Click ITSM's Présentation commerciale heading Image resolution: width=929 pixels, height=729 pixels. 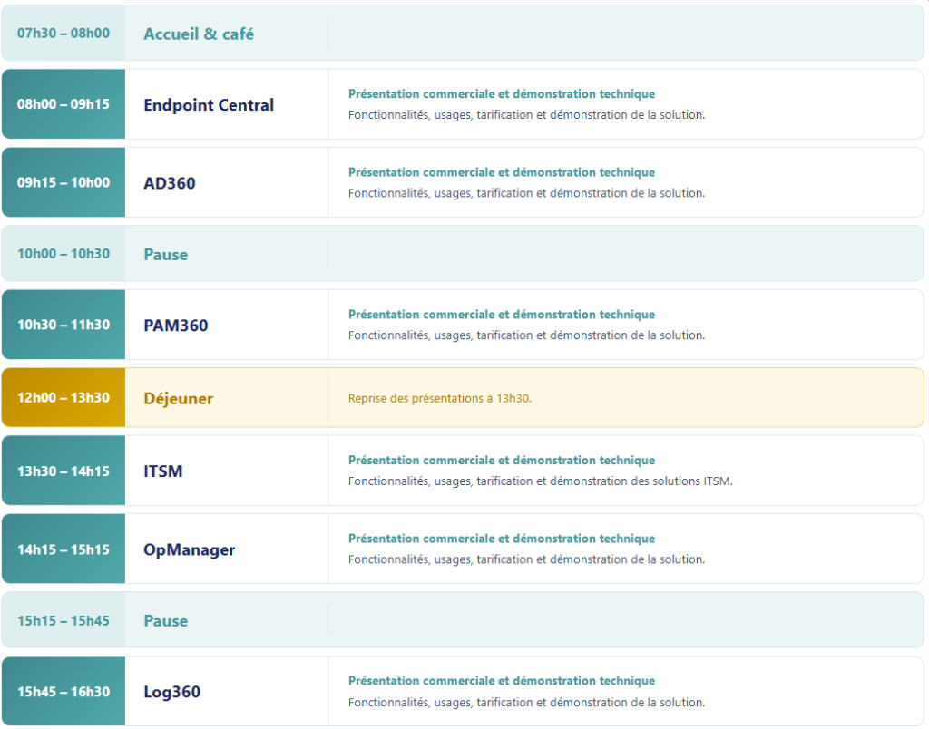[x=501, y=460]
